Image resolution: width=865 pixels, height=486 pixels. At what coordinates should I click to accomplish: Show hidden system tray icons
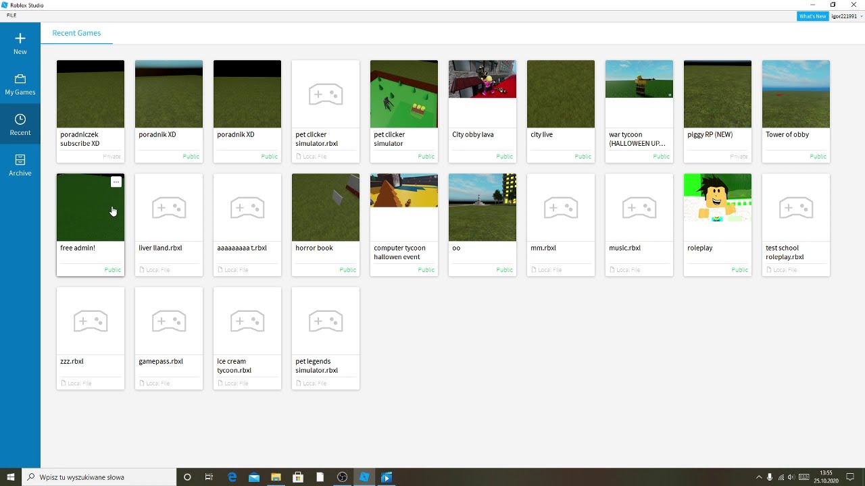click(x=759, y=477)
